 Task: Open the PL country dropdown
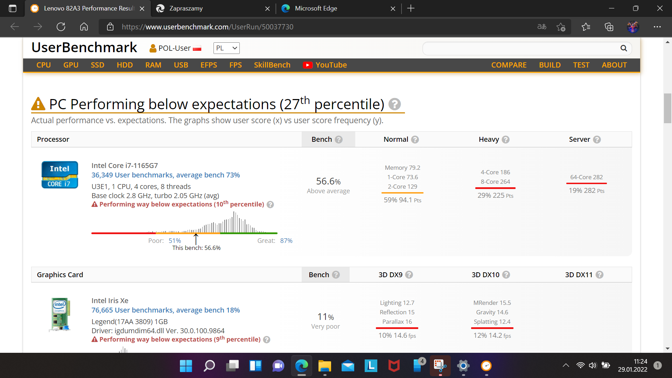(226, 48)
